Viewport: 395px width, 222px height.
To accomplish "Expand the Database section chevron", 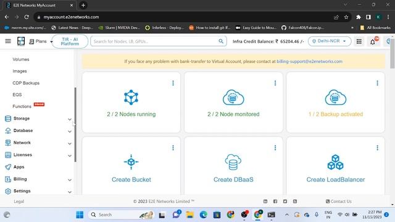I will [x=70, y=131].
